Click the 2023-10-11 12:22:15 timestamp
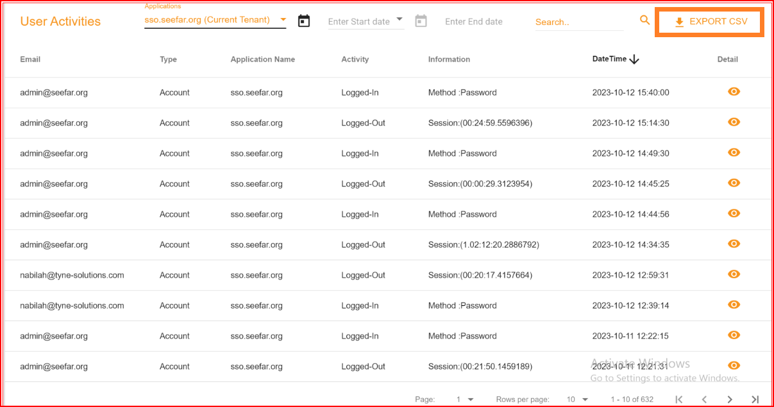 [630, 336]
